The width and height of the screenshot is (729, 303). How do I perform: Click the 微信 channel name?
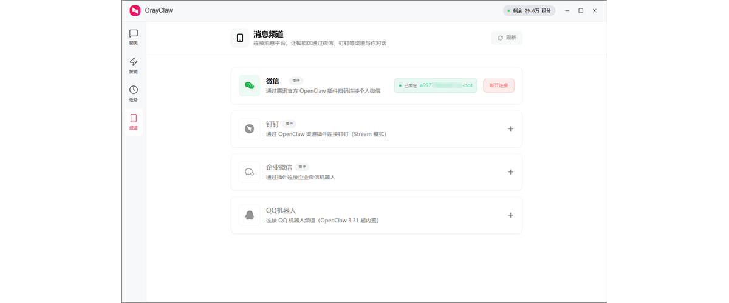pyautogui.click(x=273, y=81)
